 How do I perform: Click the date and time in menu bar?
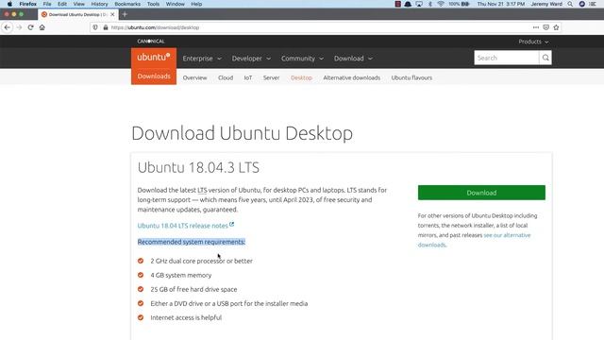pyautogui.click(x=501, y=4)
